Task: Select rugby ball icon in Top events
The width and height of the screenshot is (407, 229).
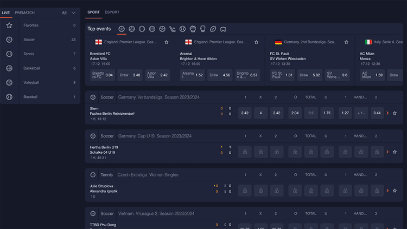Action: 213,29
